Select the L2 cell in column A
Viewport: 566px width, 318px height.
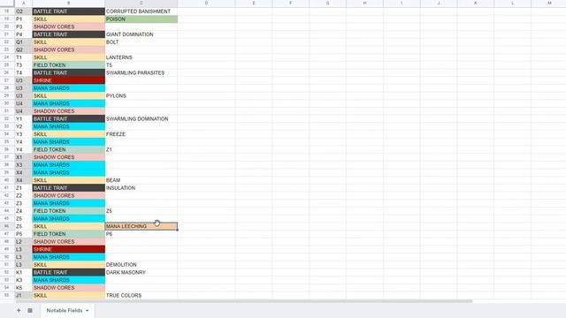24,241
